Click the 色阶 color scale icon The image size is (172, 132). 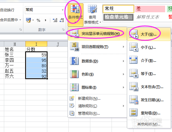point(74,74)
